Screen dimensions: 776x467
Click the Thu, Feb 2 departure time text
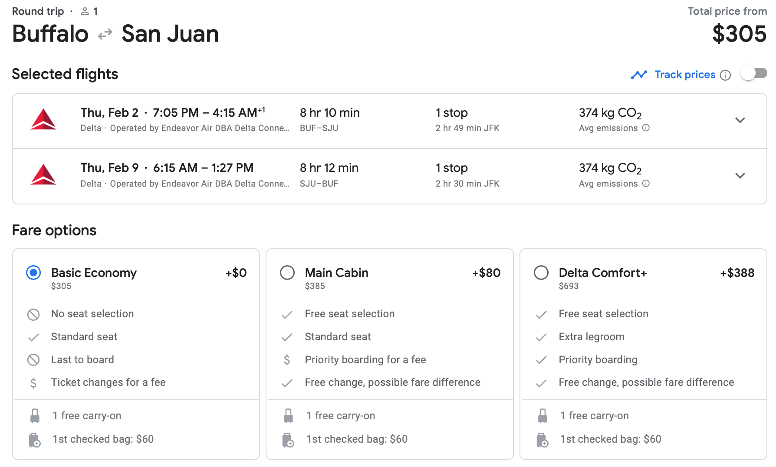173,112
